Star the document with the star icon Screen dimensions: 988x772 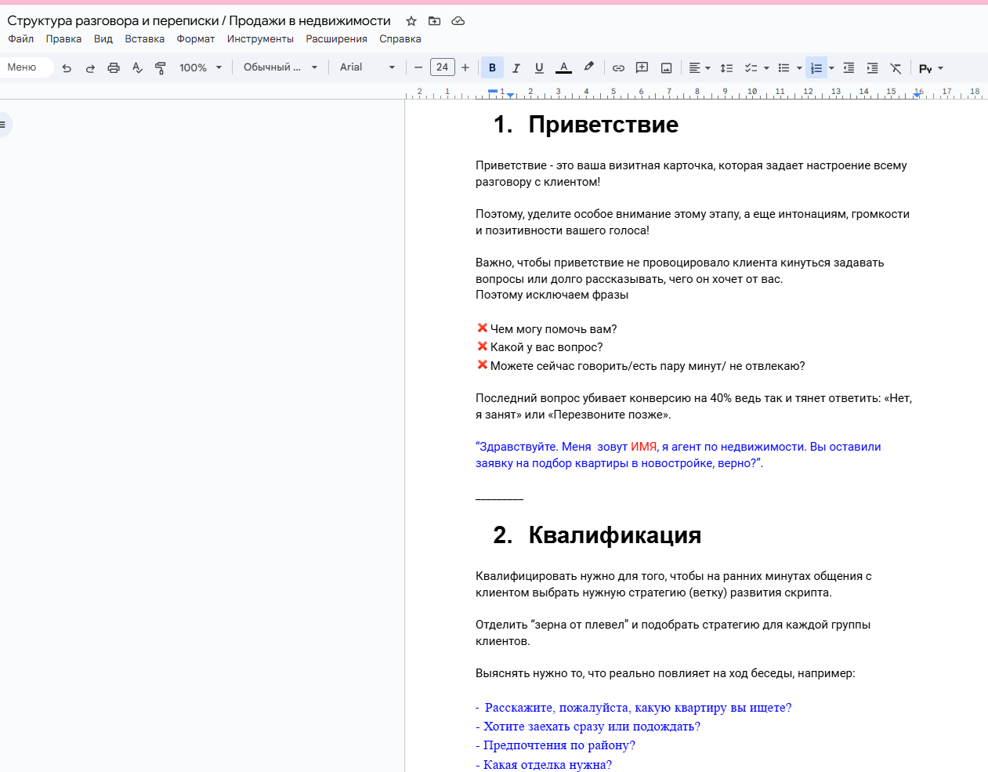pyautogui.click(x=411, y=21)
